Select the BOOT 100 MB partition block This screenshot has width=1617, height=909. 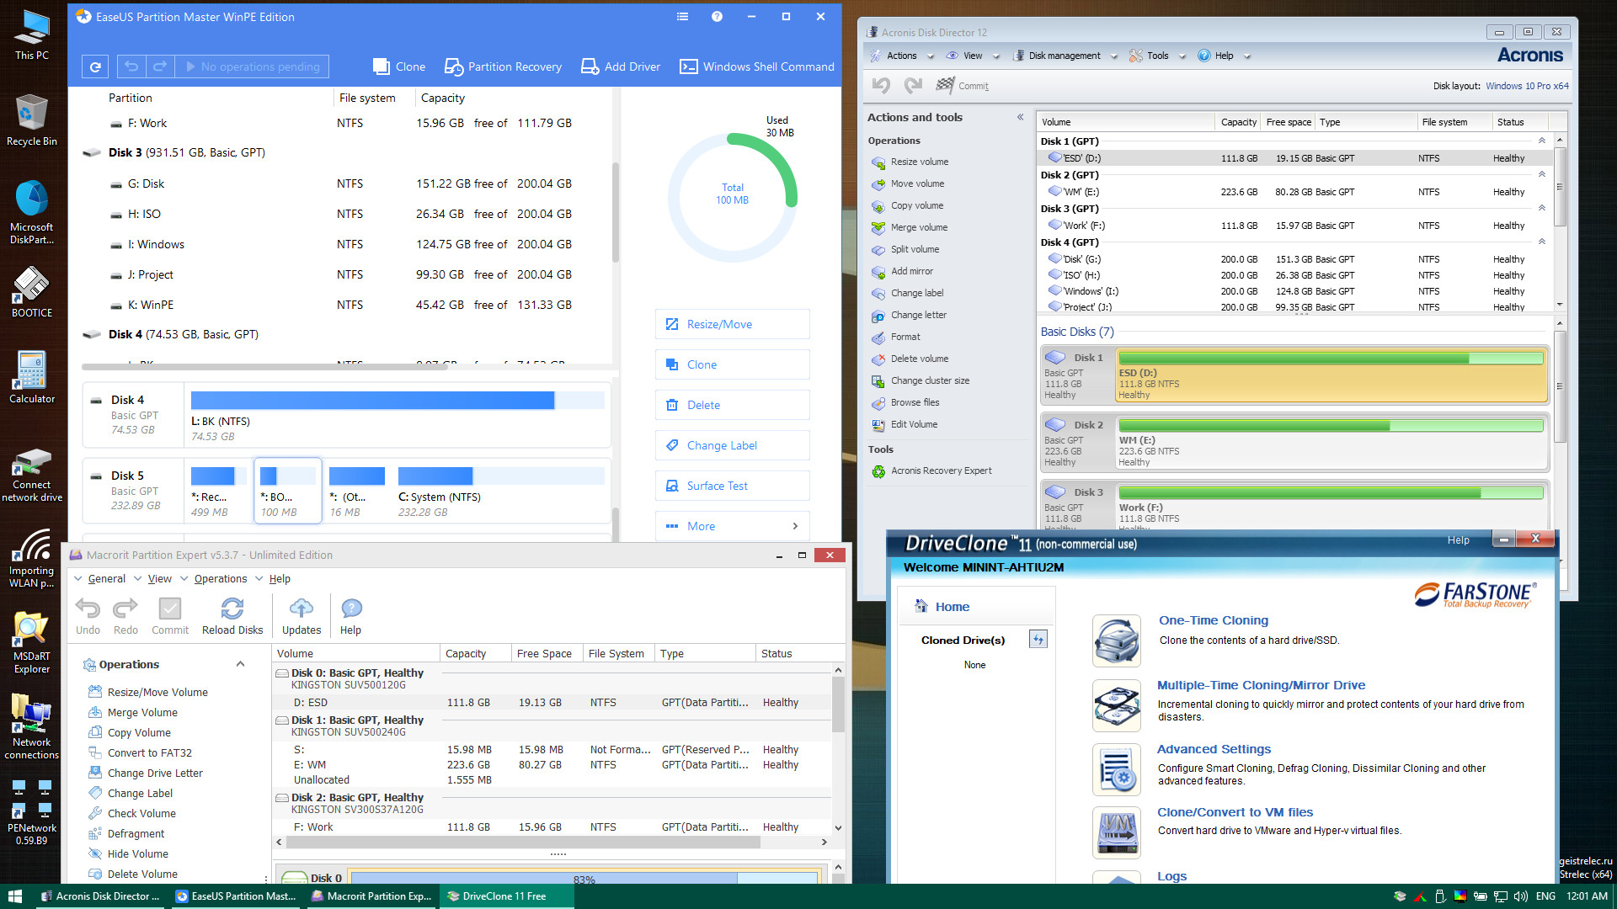[287, 491]
